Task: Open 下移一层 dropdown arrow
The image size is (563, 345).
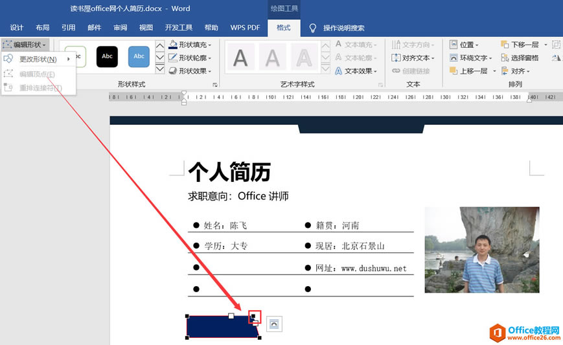Action: click(x=546, y=45)
